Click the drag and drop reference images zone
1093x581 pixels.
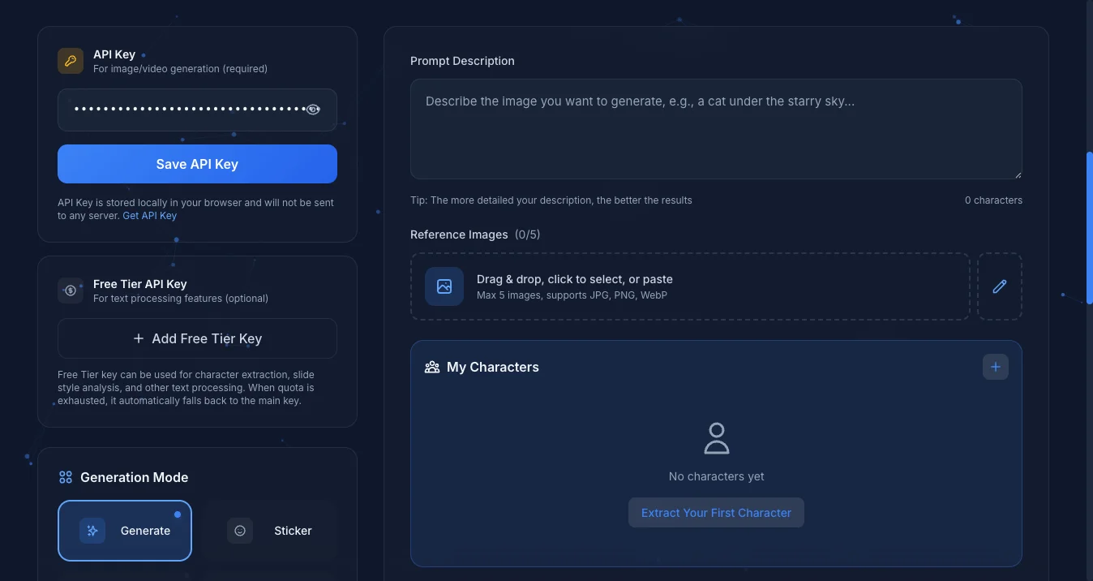tap(689, 286)
